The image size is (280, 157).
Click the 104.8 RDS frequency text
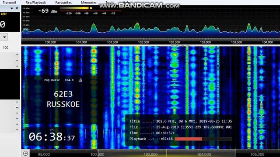click(69, 80)
